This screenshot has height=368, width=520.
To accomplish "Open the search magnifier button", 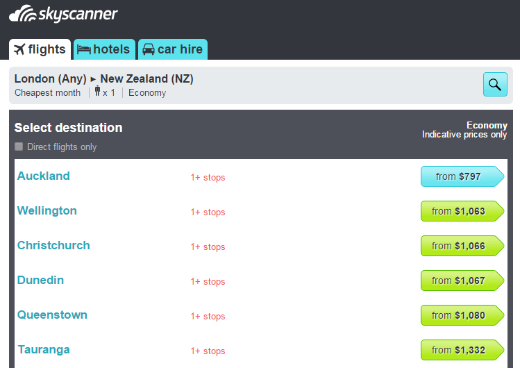I will pos(495,84).
